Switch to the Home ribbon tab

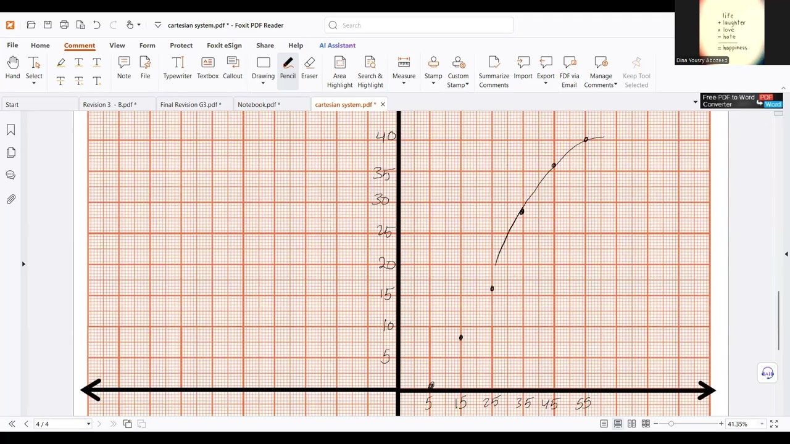coord(40,45)
